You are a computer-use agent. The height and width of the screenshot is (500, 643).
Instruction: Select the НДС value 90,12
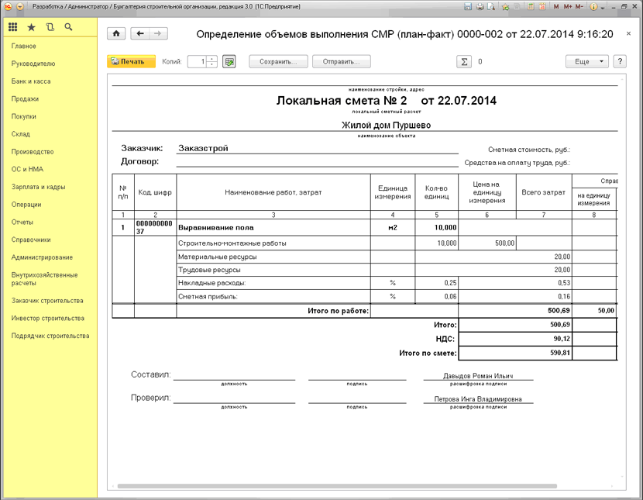515,339
